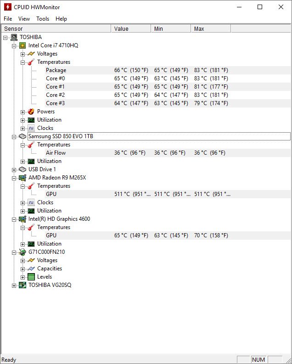Image resolution: width=292 pixels, height=364 pixels.
Task: Expand the CPU Clocks node
Action: coord(22,128)
